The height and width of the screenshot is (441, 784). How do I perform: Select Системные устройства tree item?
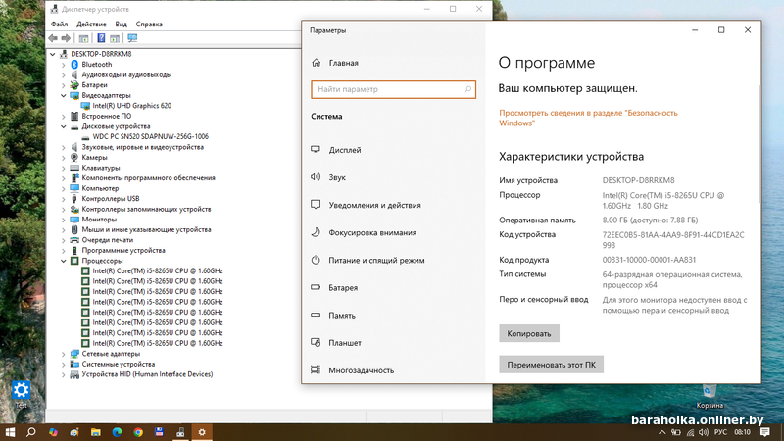point(118,364)
